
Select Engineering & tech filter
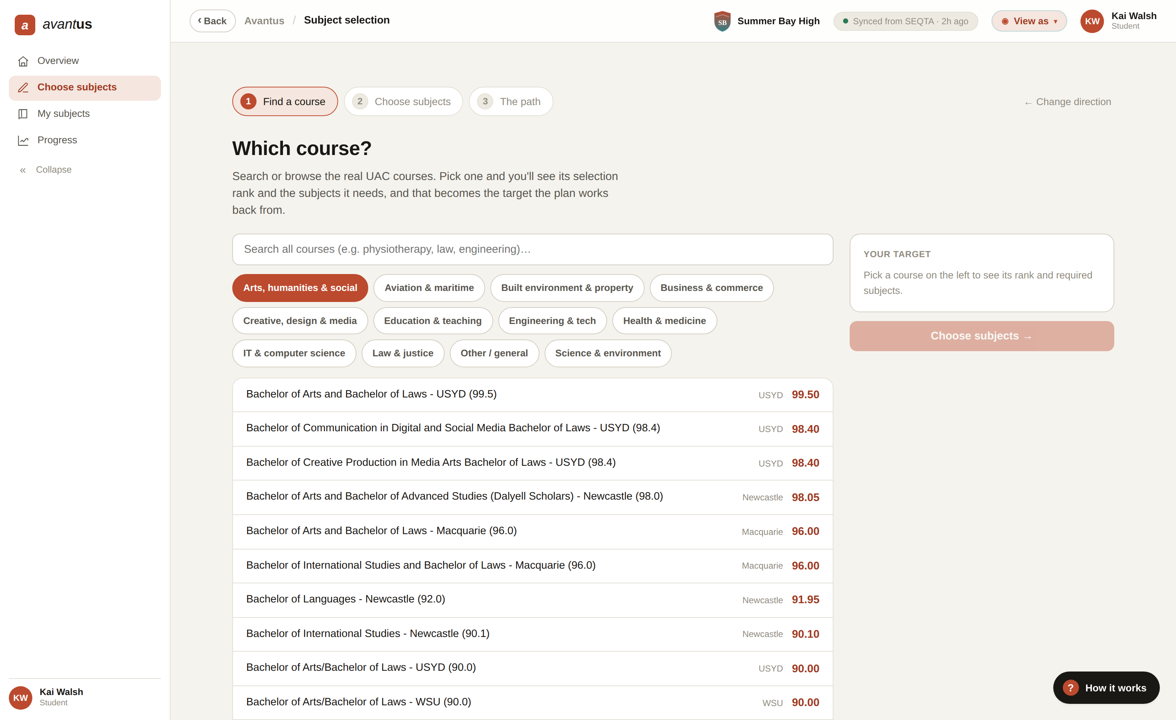pos(552,321)
